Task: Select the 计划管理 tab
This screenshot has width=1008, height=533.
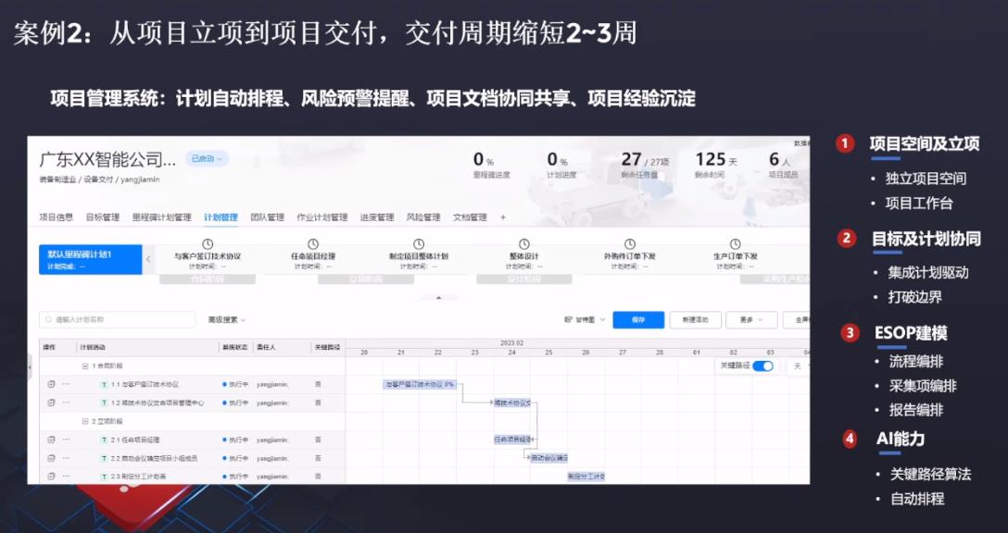Action: (x=220, y=217)
